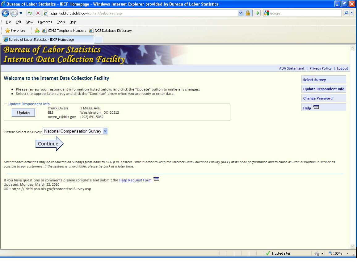Open the View menu
This screenshot has width=357, height=267.
[30, 22]
